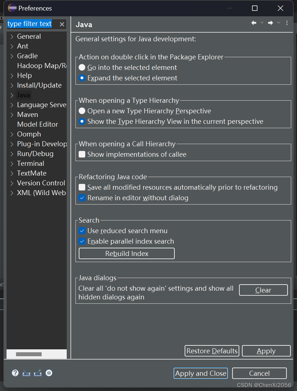Select the Ant preference entry
The height and width of the screenshot is (391, 297).
click(x=22, y=46)
